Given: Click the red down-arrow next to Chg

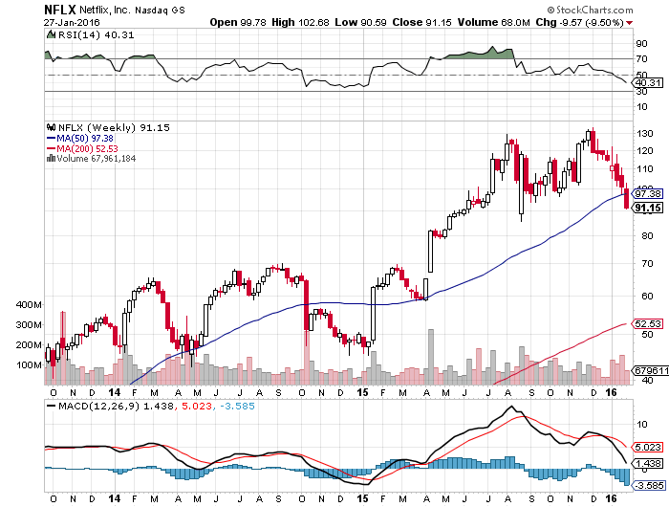Looking at the screenshot, I should coord(630,23).
